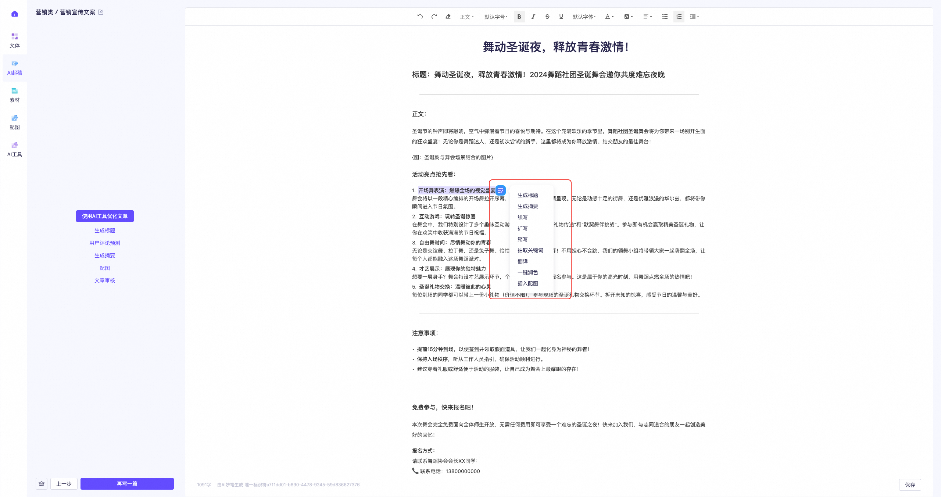Click the 正文： heading in document

point(419,114)
